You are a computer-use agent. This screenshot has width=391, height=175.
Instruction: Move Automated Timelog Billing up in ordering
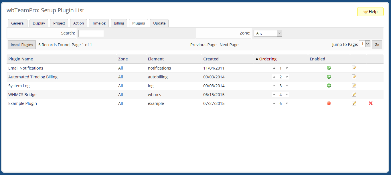pos(274,77)
